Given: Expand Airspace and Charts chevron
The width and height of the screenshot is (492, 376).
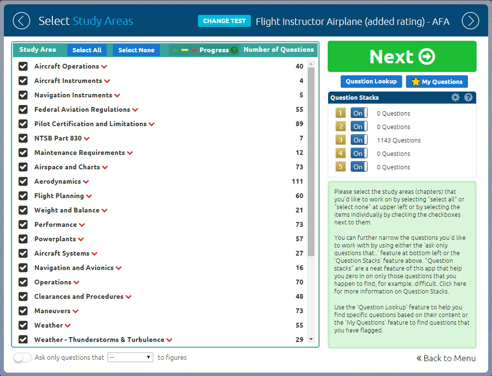Looking at the screenshot, I should (105, 168).
